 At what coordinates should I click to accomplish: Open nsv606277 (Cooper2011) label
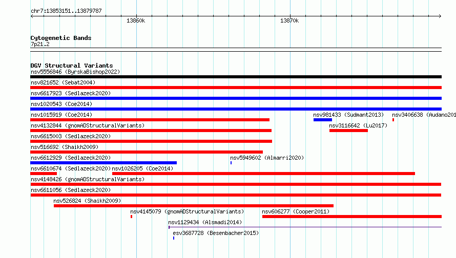click(296, 211)
